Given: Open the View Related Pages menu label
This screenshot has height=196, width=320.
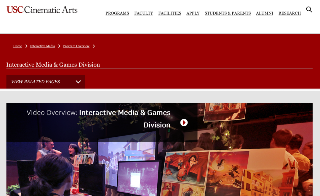Looking at the screenshot, I should point(36,82).
